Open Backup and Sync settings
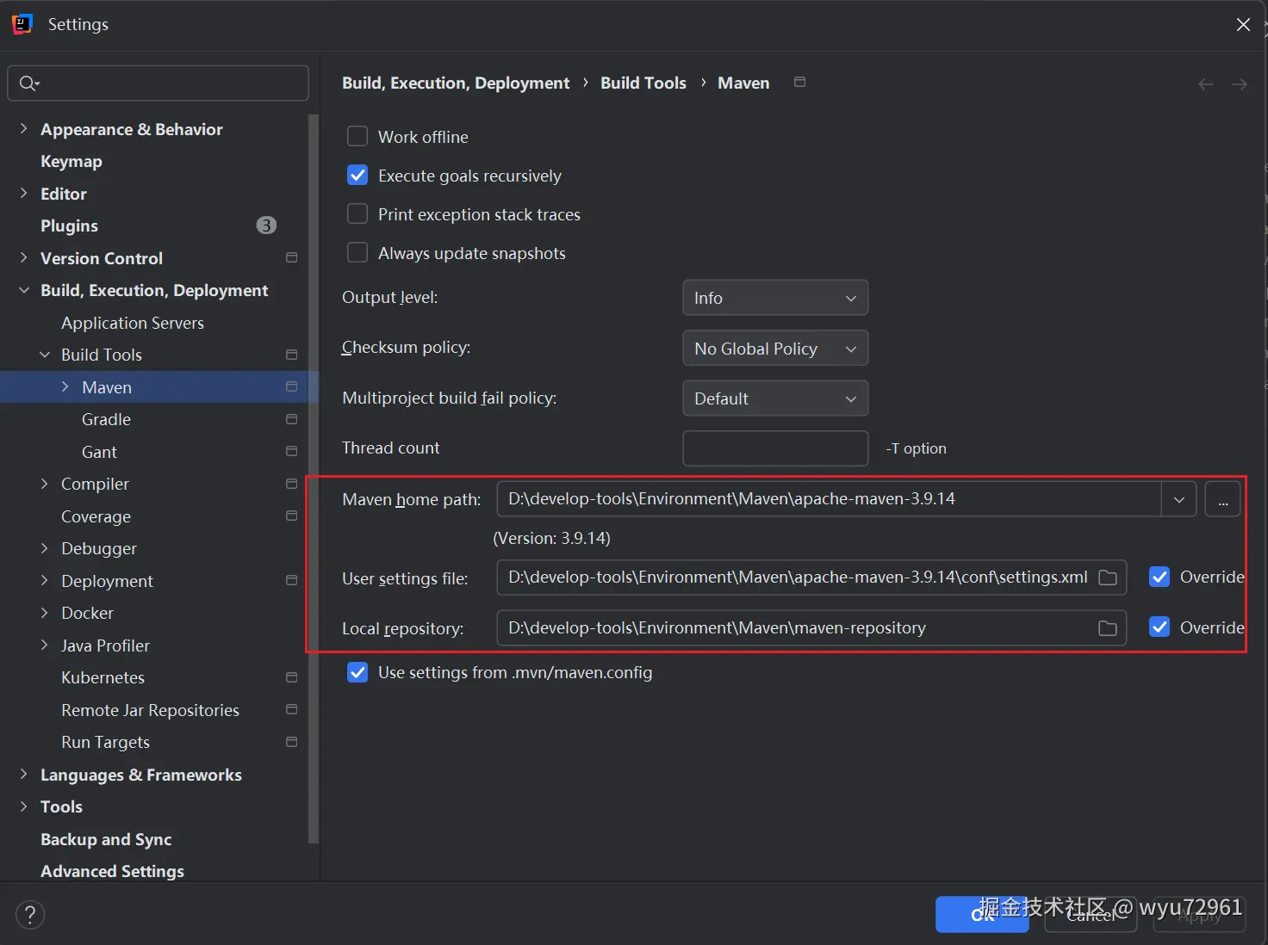The height and width of the screenshot is (945, 1268). (x=106, y=839)
